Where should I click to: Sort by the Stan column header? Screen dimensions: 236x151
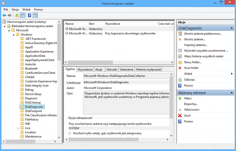[96, 24]
